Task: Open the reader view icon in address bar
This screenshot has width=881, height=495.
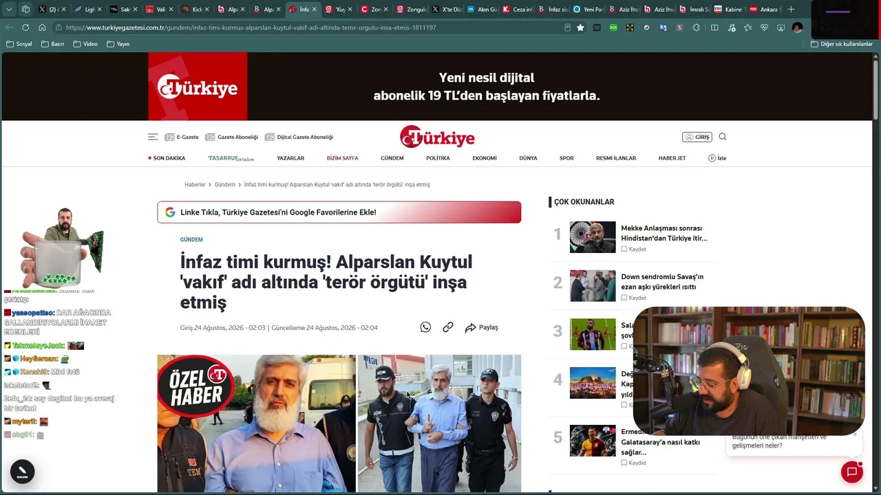Action: tap(567, 27)
